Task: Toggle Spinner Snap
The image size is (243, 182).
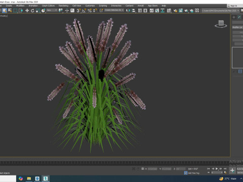Action: point(95,11)
